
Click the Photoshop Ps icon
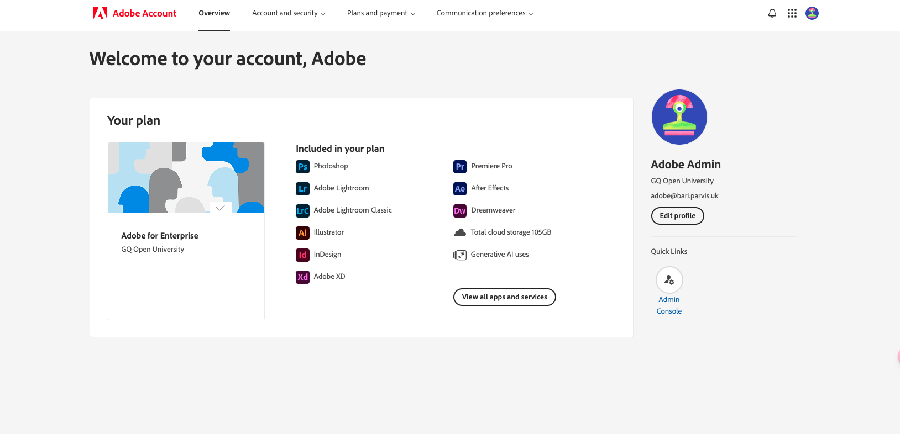pyautogui.click(x=302, y=166)
